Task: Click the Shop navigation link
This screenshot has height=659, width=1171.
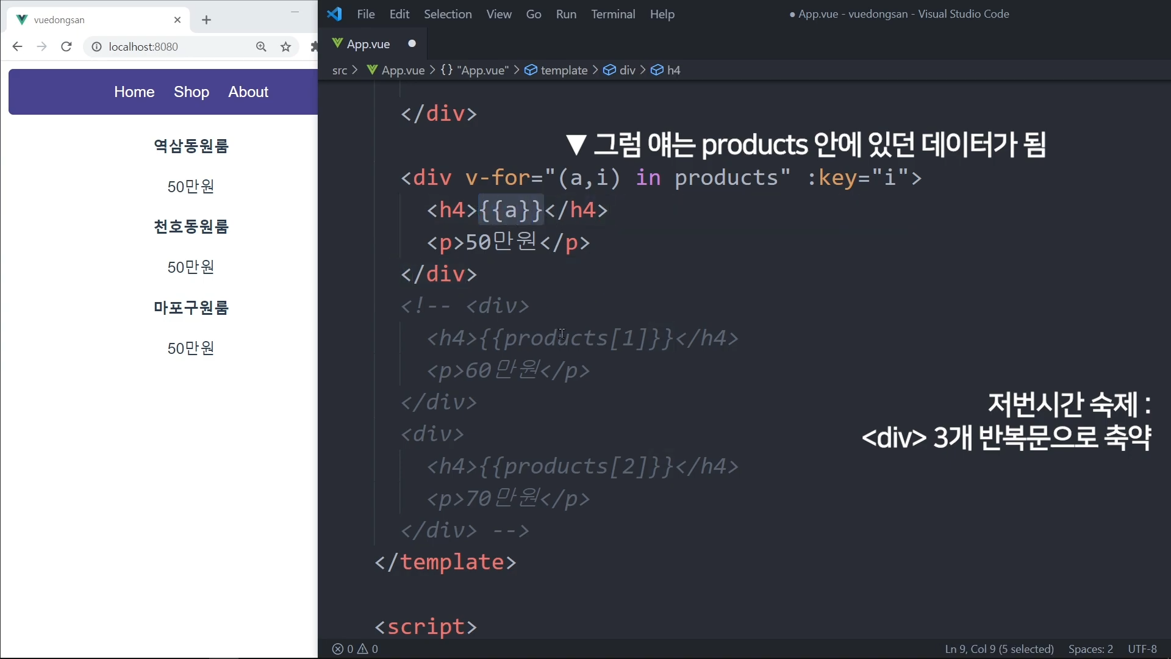Action: (192, 92)
